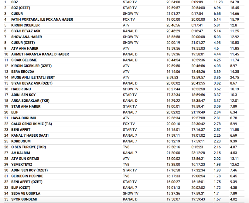Select the CUKUR program name in row 3
249x203 pixels.
click(x=17, y=14)
